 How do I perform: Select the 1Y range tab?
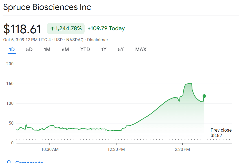[104, 49]
